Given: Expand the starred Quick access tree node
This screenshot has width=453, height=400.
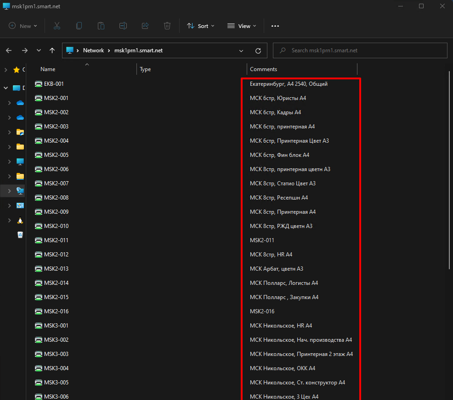Looking at the screenshot, I should click(6, 70).
